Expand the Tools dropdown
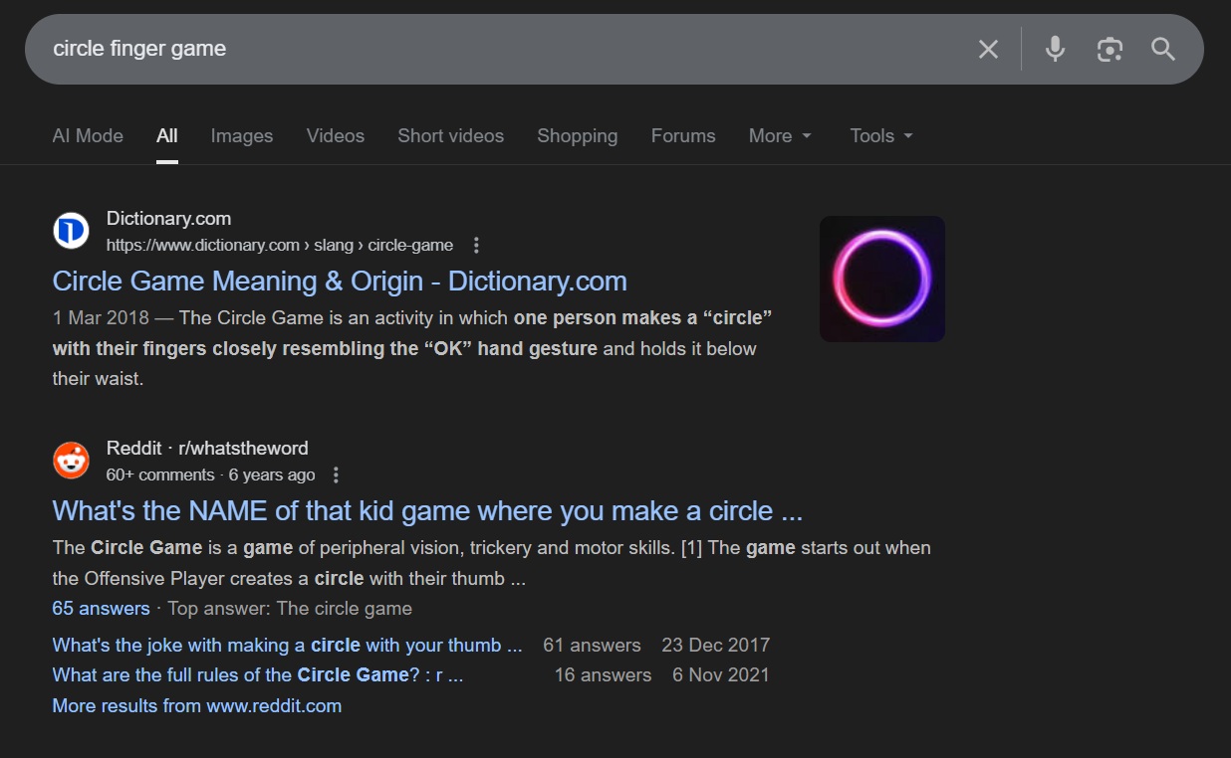This screenshot has width=1231, height=758. pos(881,136)
